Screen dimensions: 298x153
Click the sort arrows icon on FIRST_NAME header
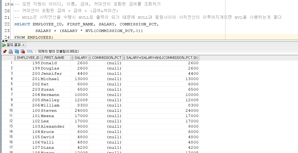pyautogui.click(x=42, y=58)
